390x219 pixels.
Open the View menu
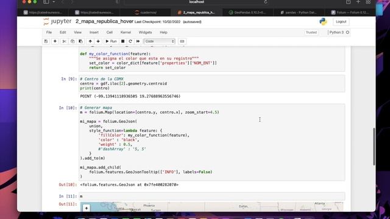pos(77,32)
